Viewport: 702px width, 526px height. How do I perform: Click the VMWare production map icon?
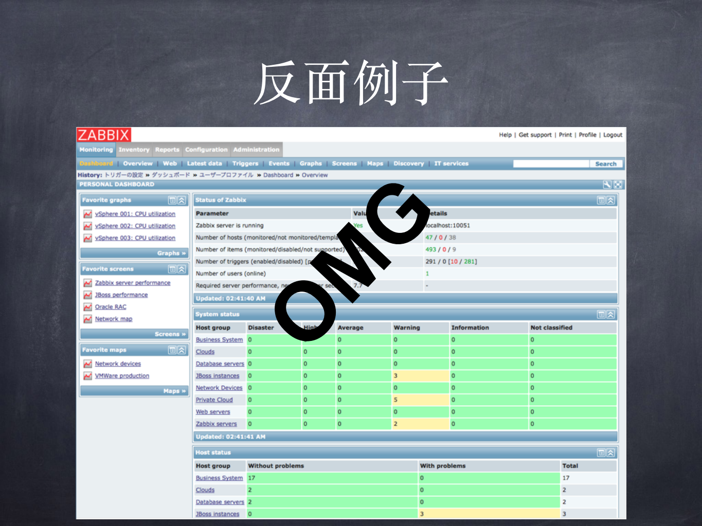(x=87, y=376)
